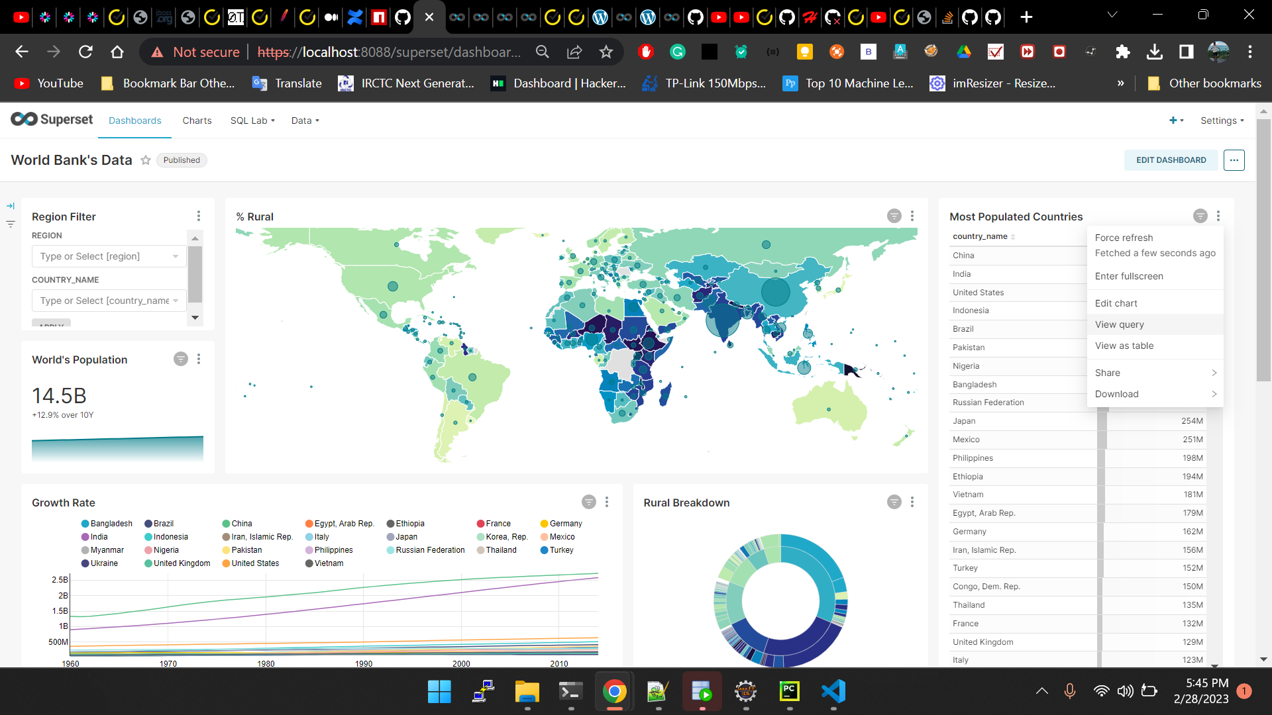Click the Superset logo
This screenshot has height=715, width=1272.
52,119
